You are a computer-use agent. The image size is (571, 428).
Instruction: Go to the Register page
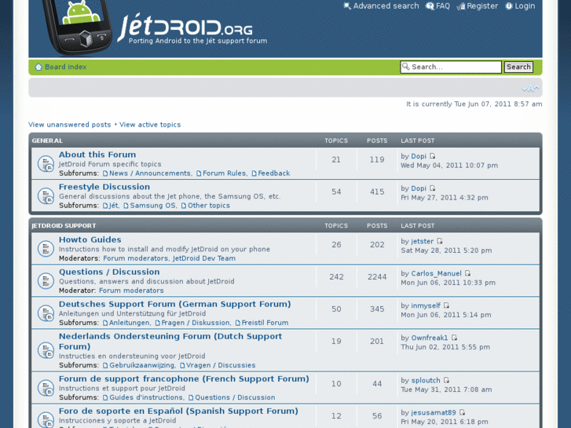click(x=482, y=5)
